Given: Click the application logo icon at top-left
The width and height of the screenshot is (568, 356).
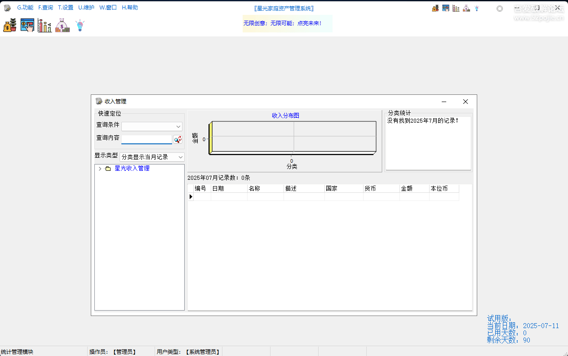Looking at the screenshot, I should click(x=7, y=8).
